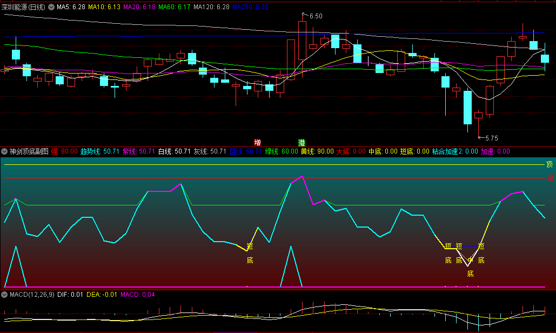The image size is (556, 333).
Task: Click the green MA60 legend label
Action: pos(175,7)
